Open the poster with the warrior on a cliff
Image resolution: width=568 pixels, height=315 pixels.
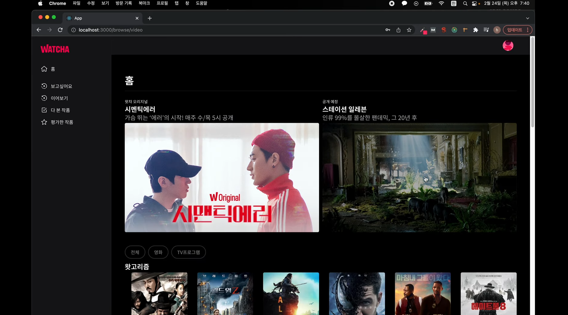[x=291, y=294]
